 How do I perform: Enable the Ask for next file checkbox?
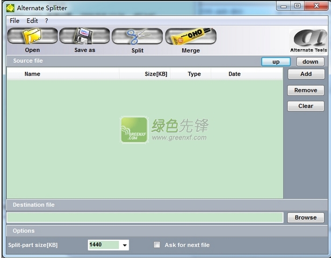tap(157, 245)
